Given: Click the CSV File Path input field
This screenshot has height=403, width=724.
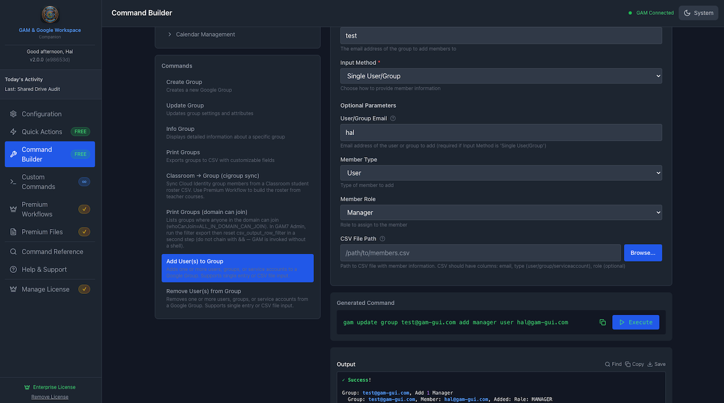Looking at the screenshot, I should (x=481, y=253).
